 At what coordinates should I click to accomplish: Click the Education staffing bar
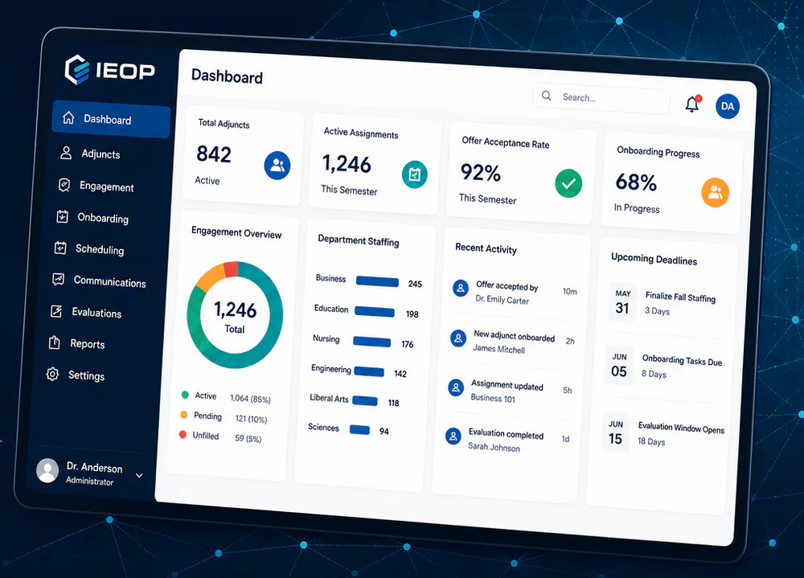click(x=375, y=311)
